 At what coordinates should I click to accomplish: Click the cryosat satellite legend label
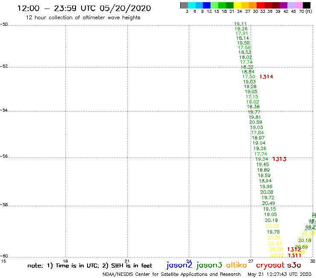(x=270, y=265)
